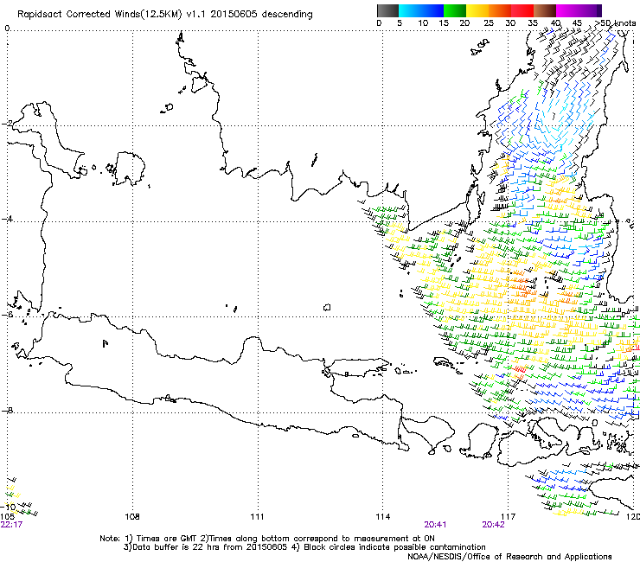
Task: Click the 108 longitude axis label
Action: [x=132, y=517]
